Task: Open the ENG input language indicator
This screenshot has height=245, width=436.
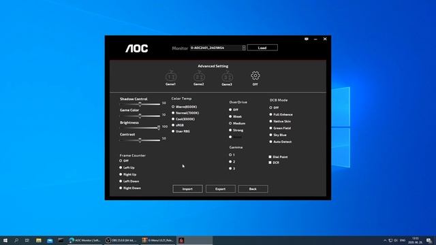Action: 403,240
